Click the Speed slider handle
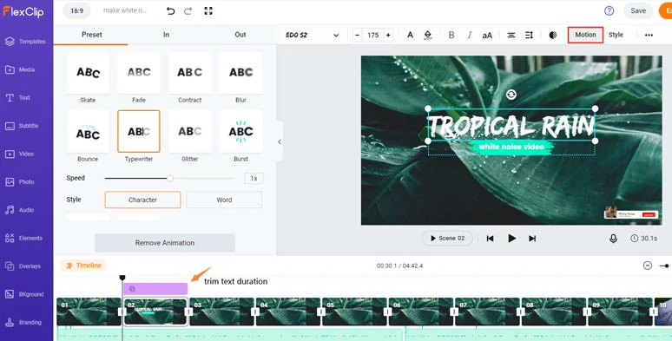Viewport: 672px width, 341px height. pos(170,178)
